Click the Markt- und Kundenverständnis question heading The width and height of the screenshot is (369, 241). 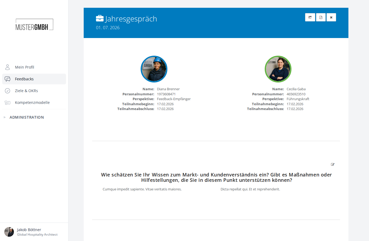[x=216, y=177]
